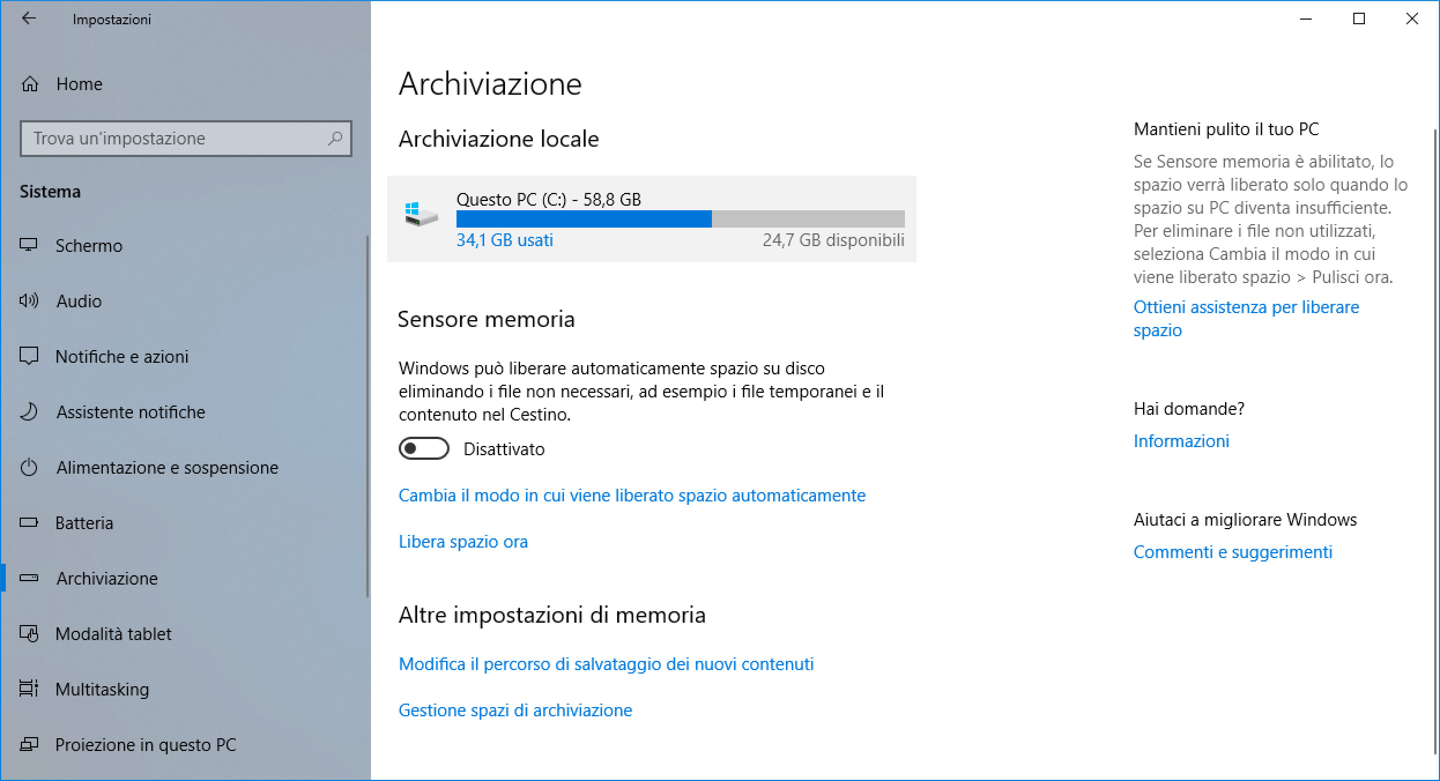Viewport: 1440px width, 781px height.
Task: Click Cambia il modo in cui viene liberato spazio
Action: tap(632, 496)
